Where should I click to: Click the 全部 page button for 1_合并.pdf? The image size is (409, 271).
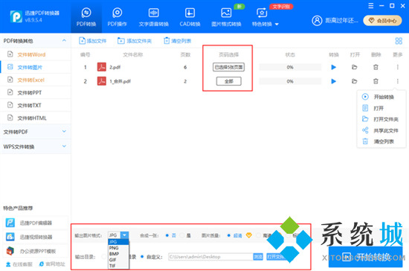tap(229, 81)
